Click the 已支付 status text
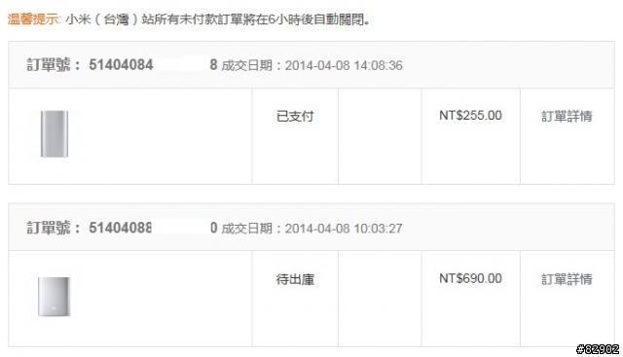This screenshot has width=623, height=357. pyautogui.click(x=295, y=117)
